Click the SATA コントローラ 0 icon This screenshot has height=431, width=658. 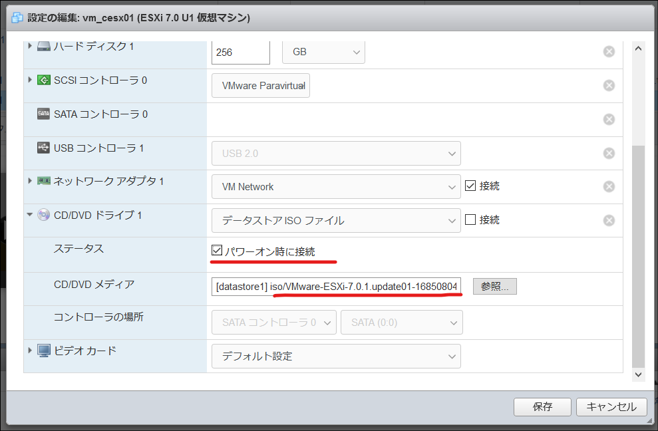point(44,114)
